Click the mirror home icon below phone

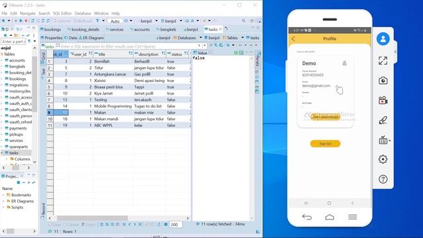[x=329, y=217]
